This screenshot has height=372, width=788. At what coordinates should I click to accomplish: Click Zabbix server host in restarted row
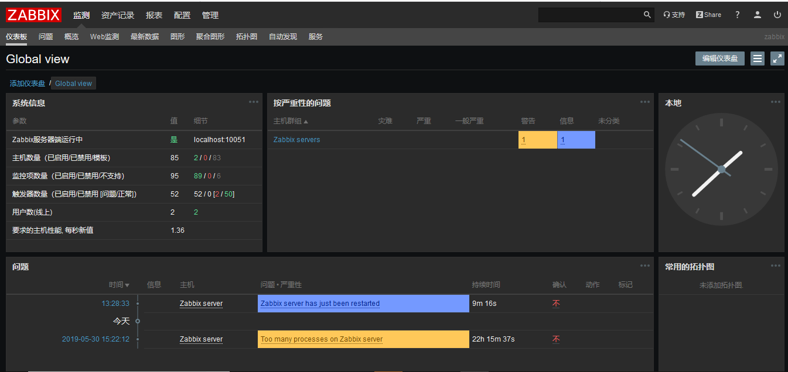[x=201, y=304]
